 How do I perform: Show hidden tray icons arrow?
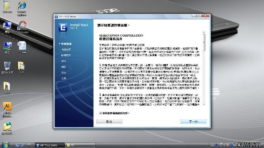click(224, 145)
